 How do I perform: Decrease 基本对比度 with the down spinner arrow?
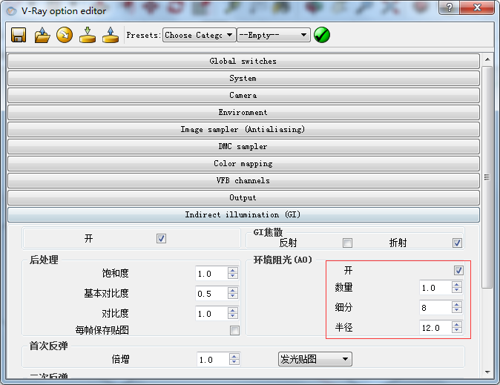(x=233, y=297)
